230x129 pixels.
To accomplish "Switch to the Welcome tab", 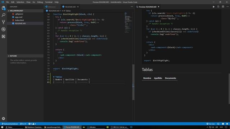I will (x=52, y=7).
